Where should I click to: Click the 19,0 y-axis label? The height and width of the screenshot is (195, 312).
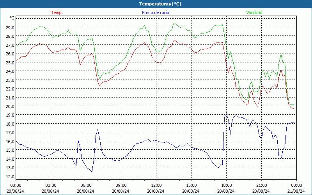10,115
